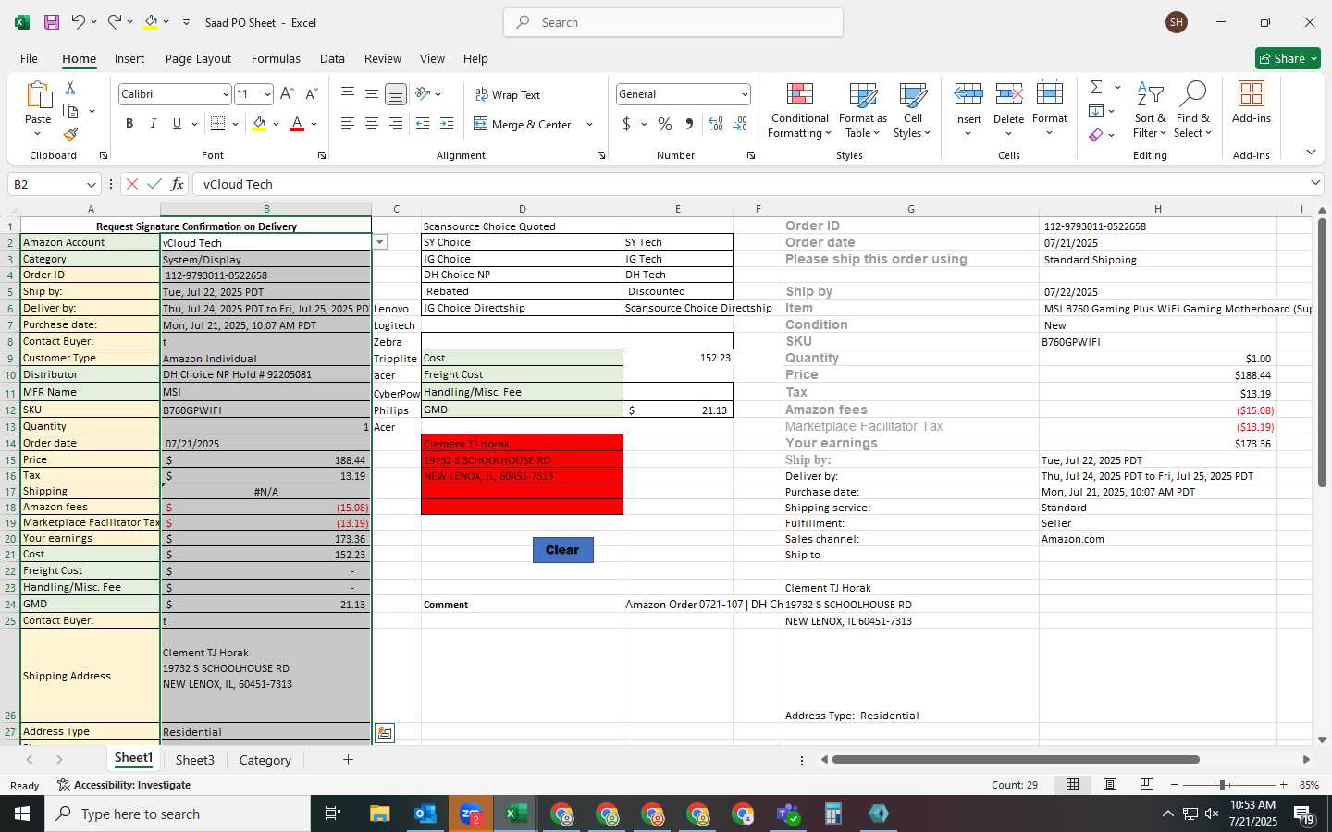Image resolution: width=1332 pixels, height=832 pixels.
Task: Click the AutoSum sigma icon
Action: click(1096, 87)
